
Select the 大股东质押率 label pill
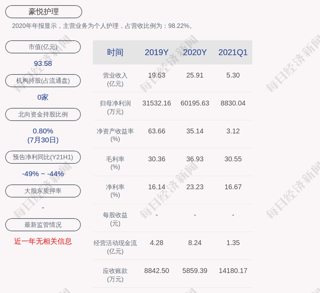[x=43, y=191]
